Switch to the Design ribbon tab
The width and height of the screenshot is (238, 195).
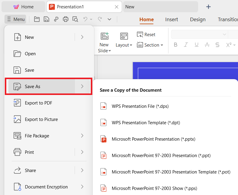tap(198, 19)
